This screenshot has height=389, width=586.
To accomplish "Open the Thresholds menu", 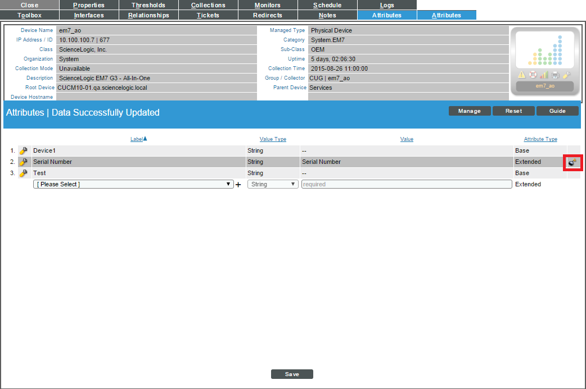I will (148, 5).
